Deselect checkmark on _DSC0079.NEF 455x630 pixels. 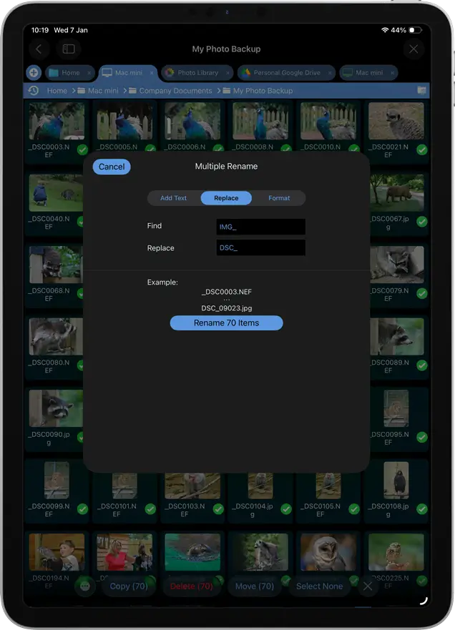point(422,293)
